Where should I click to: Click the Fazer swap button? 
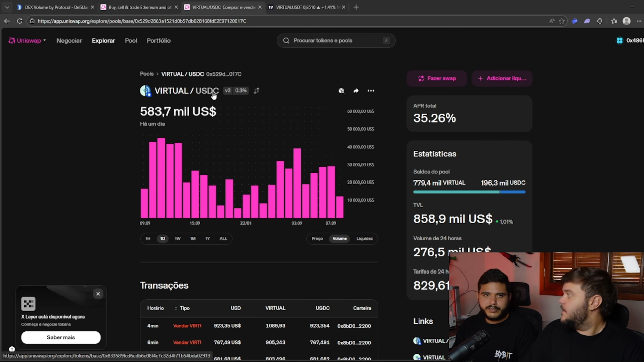click(x=437, y=78)
